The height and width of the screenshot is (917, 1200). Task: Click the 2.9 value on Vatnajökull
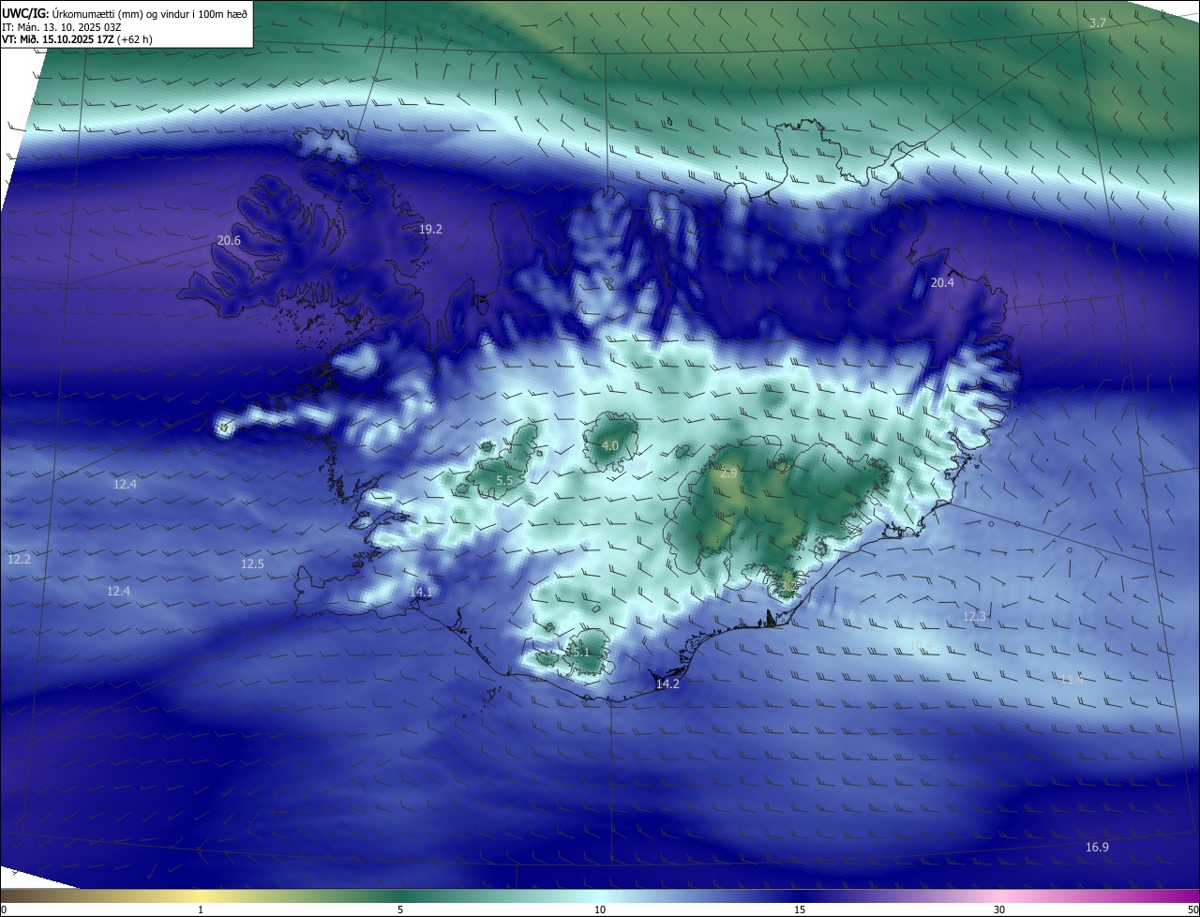[x=728, y=474]
